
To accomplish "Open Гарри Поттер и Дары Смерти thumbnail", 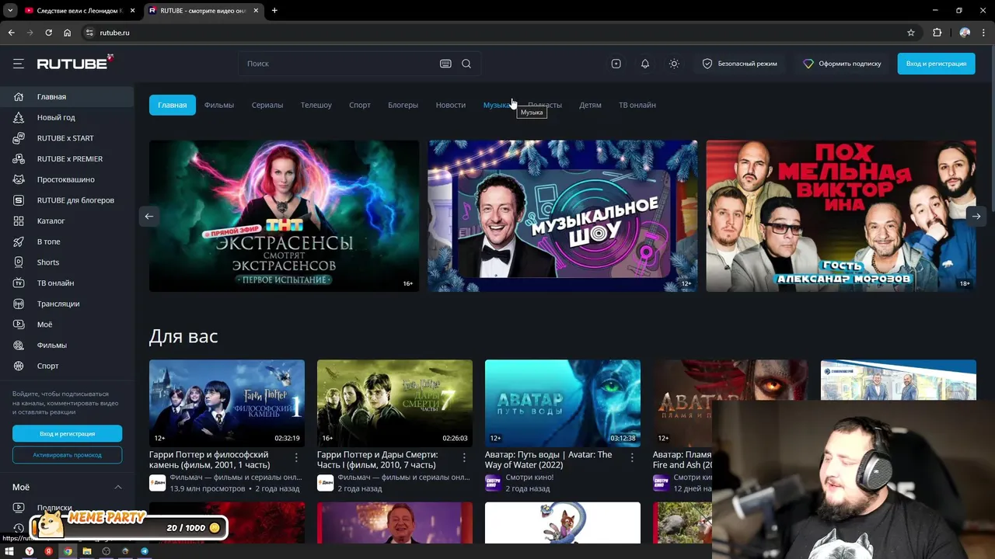I will 395,403.
